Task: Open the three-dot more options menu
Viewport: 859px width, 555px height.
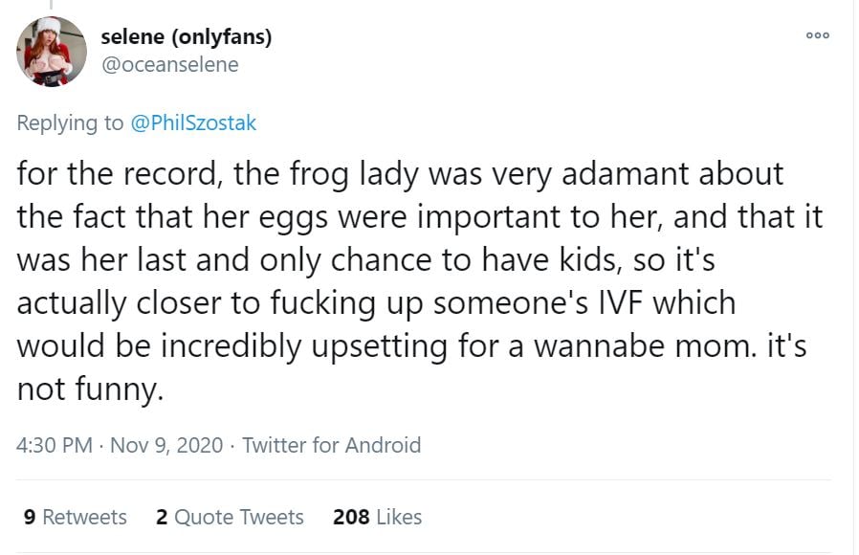Action: click(x=817, y=35)
